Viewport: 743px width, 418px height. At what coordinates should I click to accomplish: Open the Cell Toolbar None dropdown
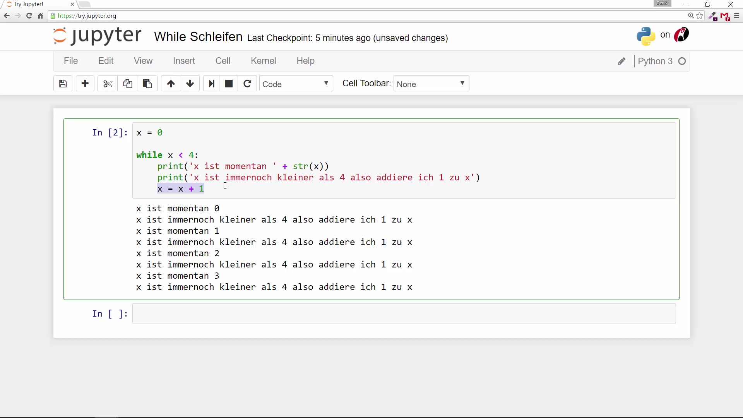click(431, 84)
